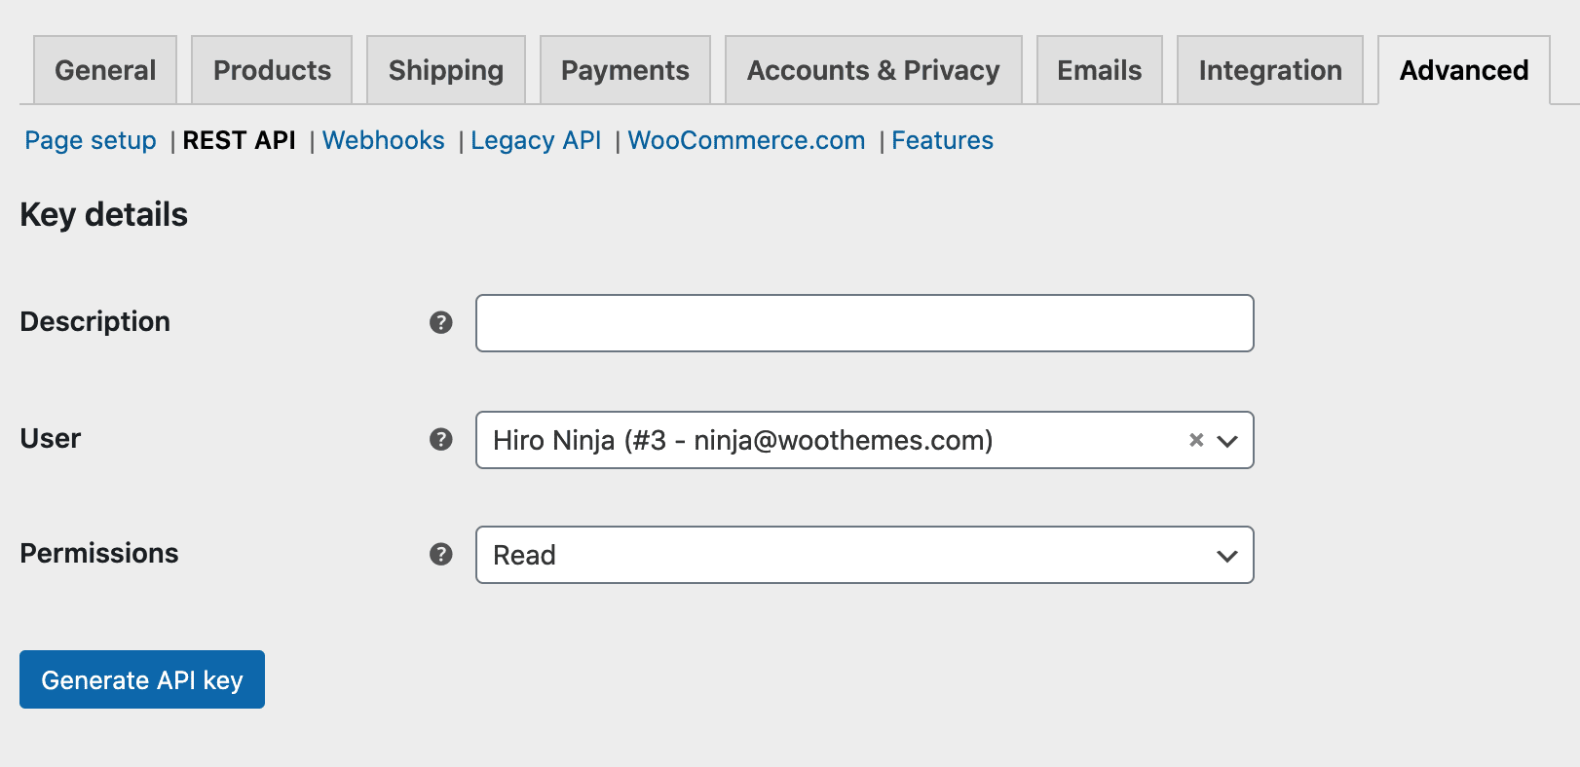Go to the Shipping tab
The width and height of the screenshot is (1580, 767).
click(x=446, y=70)
